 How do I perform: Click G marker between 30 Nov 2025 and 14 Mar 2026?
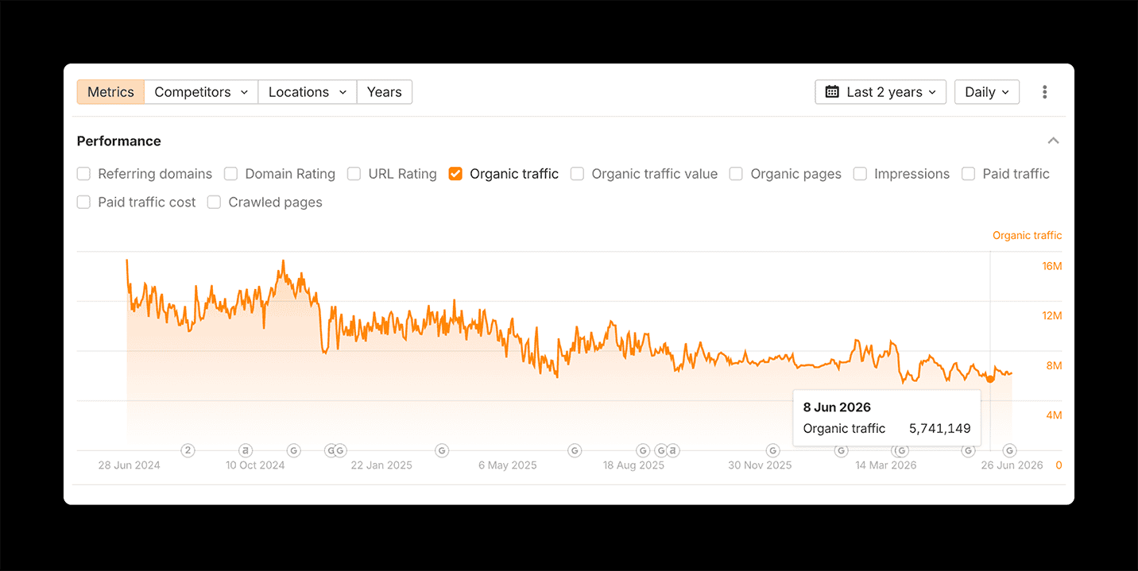tap(841, 450)
